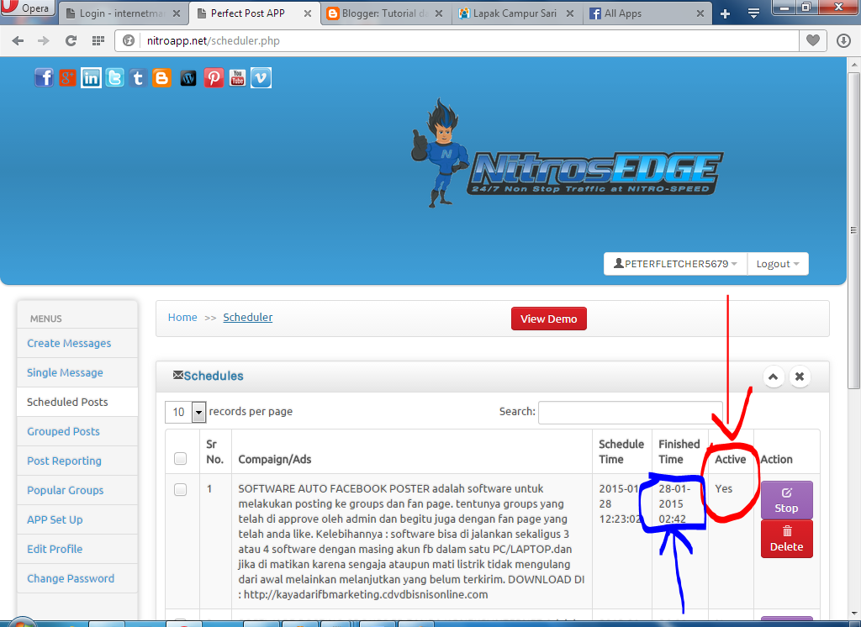
Task: Click the Windows Start orb
Action: click(21, 623)
